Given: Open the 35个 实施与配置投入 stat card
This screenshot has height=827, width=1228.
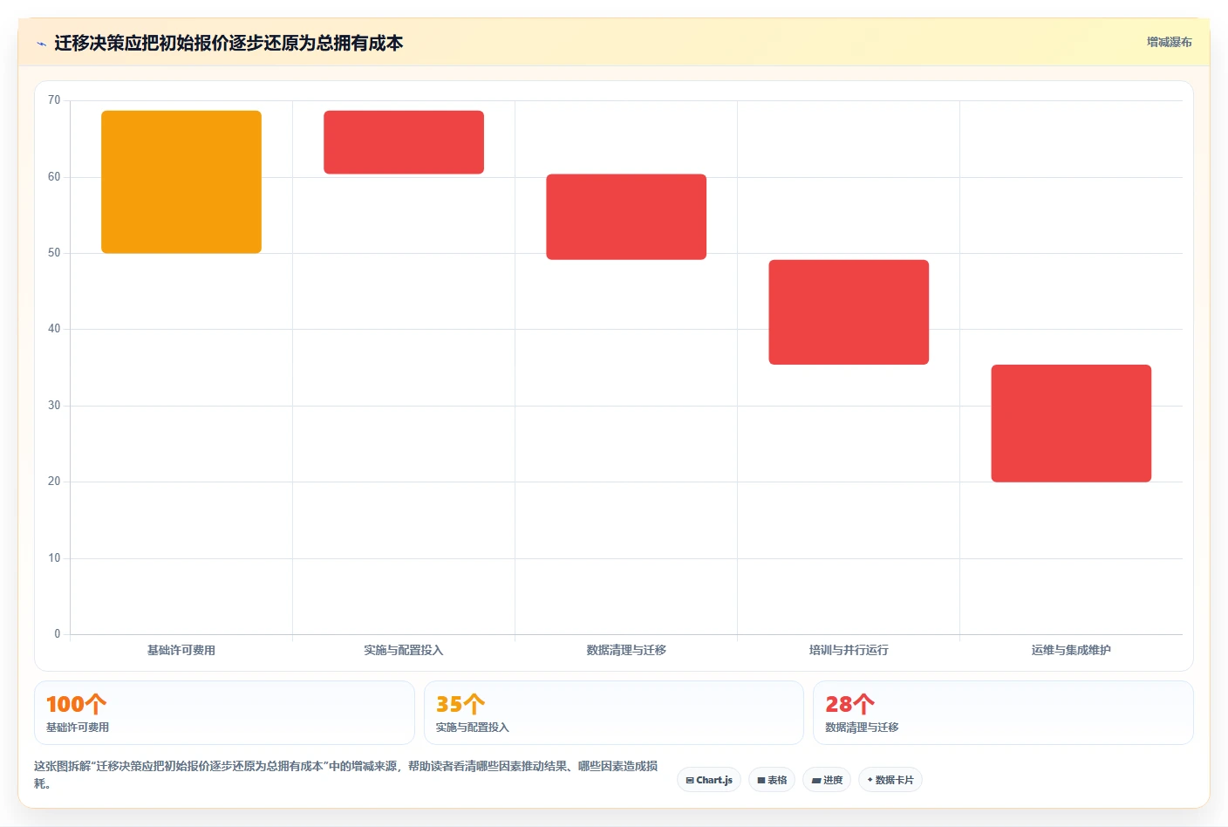Looking at the screenshot, I should (x=614, y=713).
